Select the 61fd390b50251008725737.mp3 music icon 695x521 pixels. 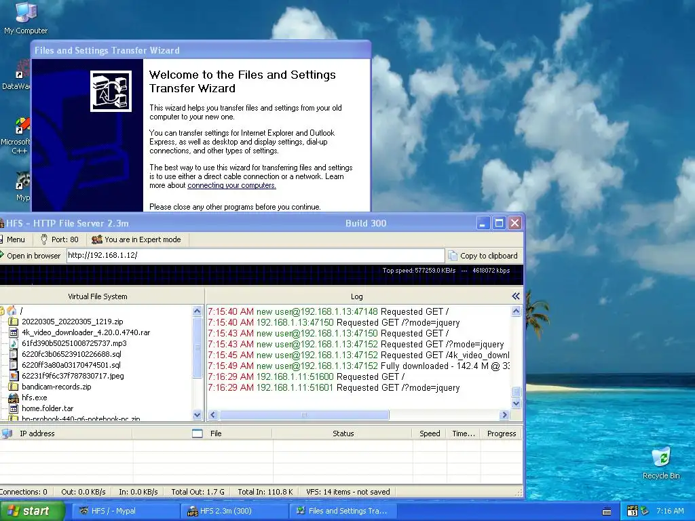[14, 343]
